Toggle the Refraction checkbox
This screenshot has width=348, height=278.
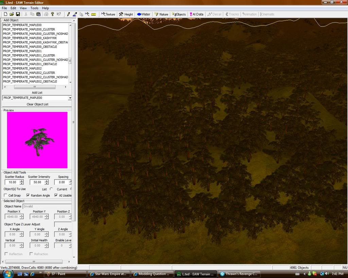click(x=31, y=254)
